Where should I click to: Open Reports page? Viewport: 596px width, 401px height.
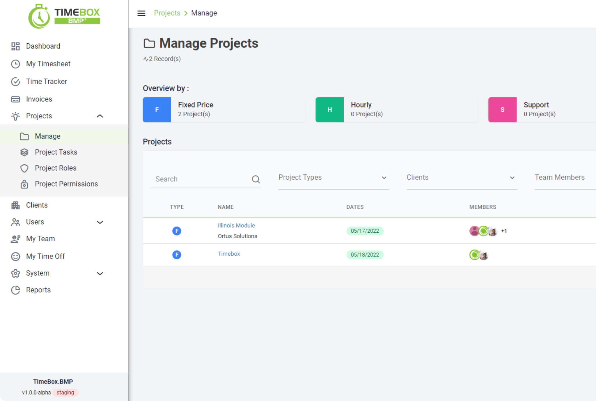pos(38,290)
